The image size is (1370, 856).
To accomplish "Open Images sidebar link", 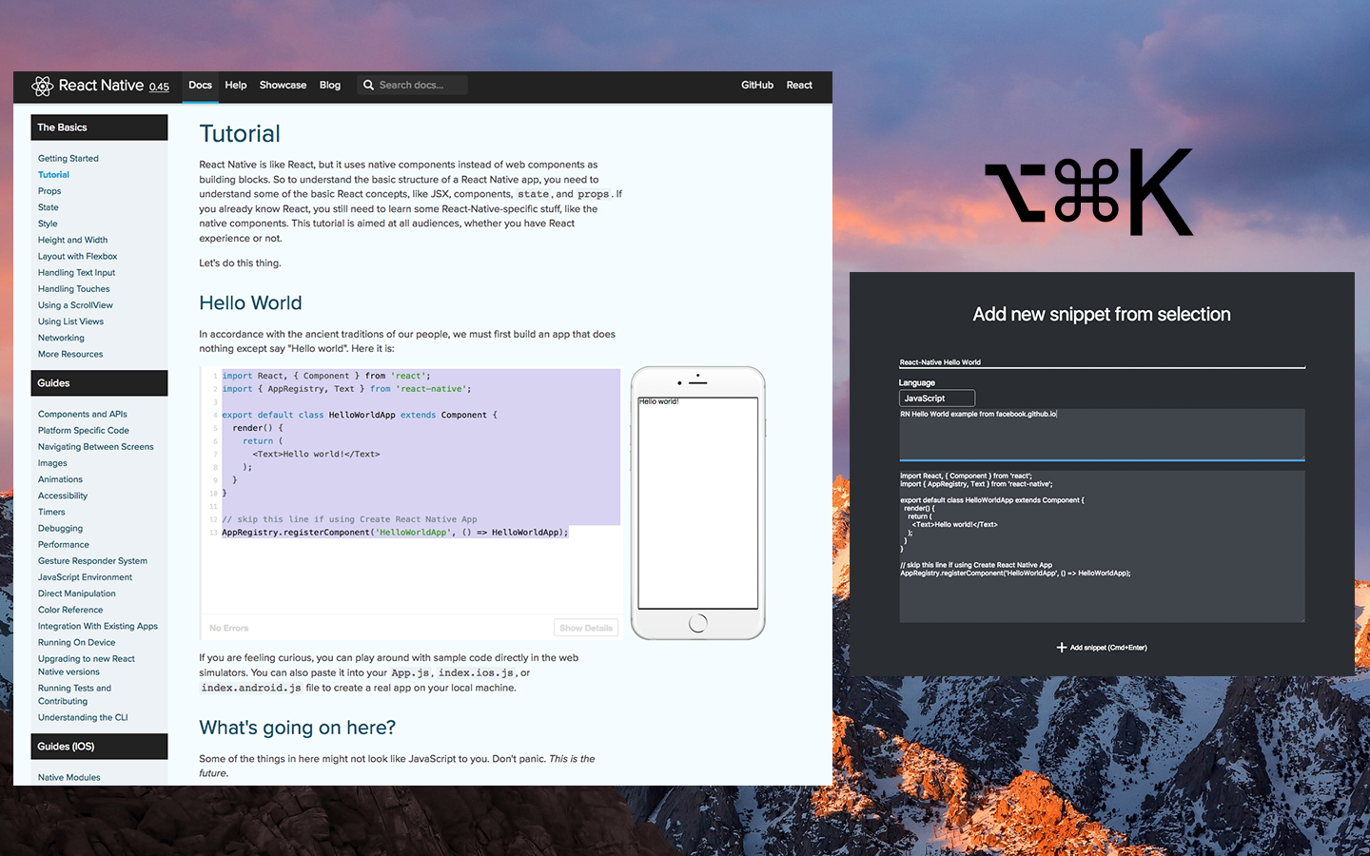I will point(52,463).
